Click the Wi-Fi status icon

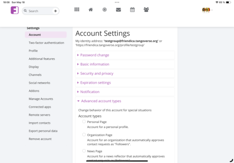coord(217,2)
